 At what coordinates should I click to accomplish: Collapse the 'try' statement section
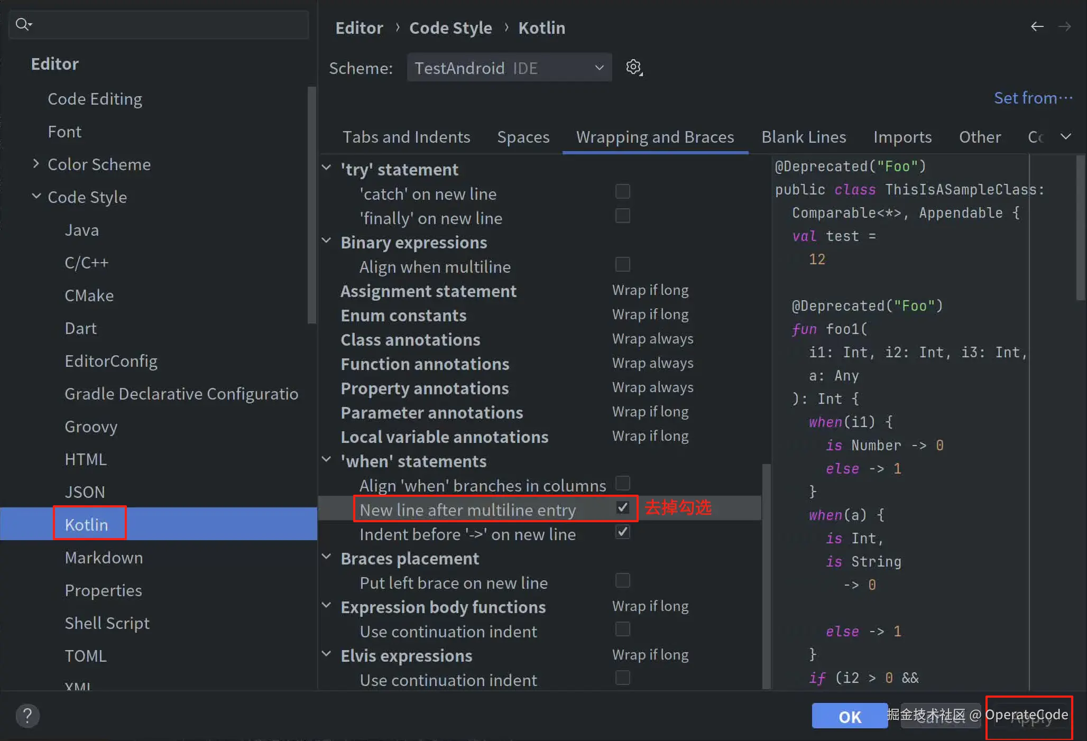[x=327, y=168]
